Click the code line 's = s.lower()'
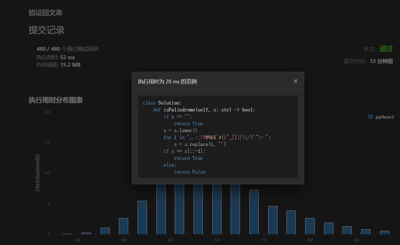400x245 pixels. click(x=180, y=131)
